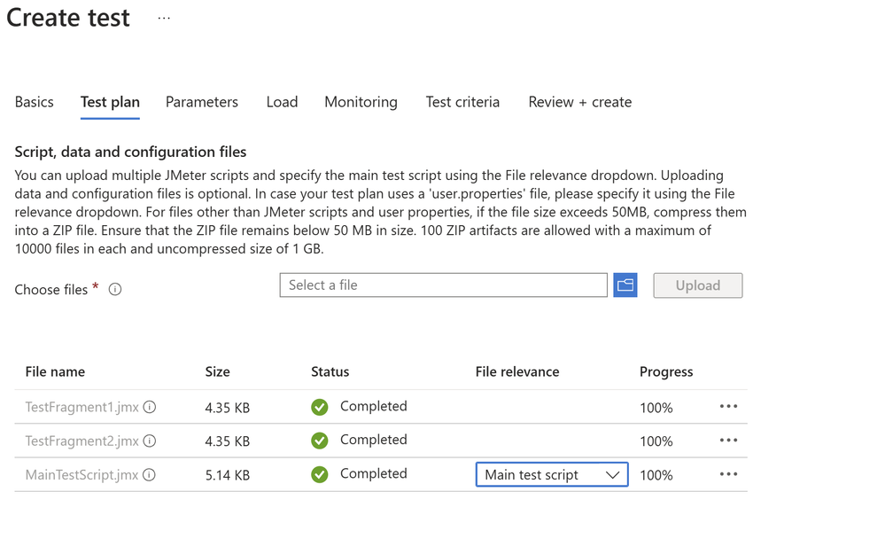
Task: Open the Parameters tab
Action: [202, 102]
